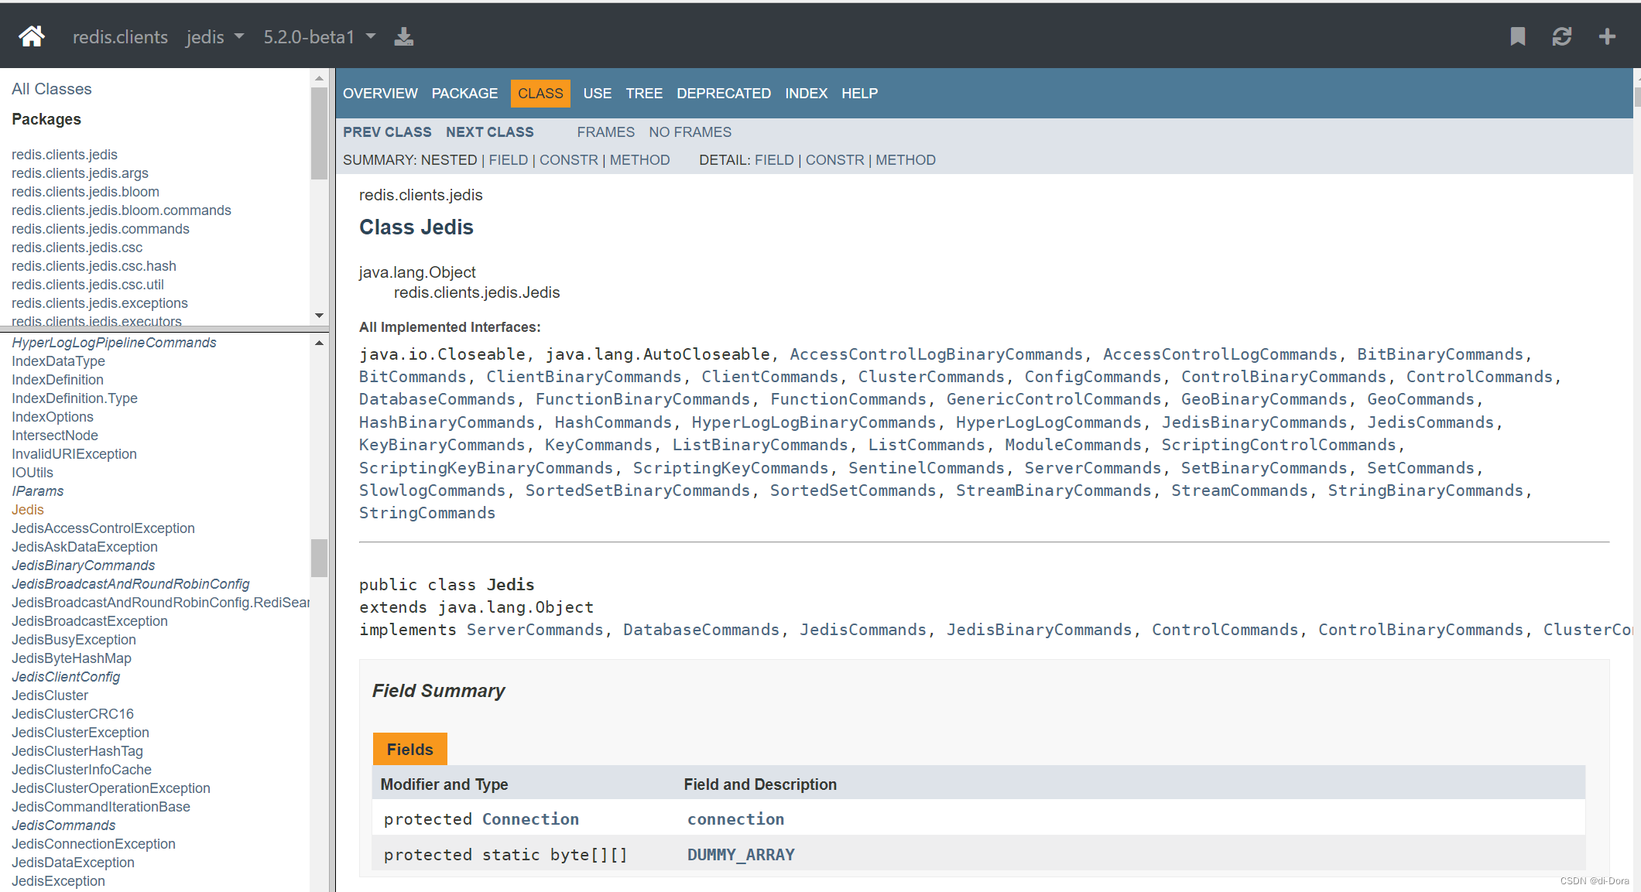
Task: Open the bookmark icon in the toolbar
Action: (1517, 36)
